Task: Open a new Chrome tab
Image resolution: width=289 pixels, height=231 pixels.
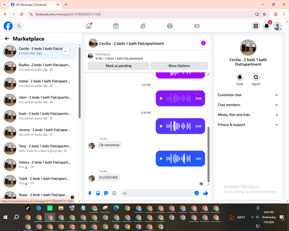Action: (x=66, y=5)
